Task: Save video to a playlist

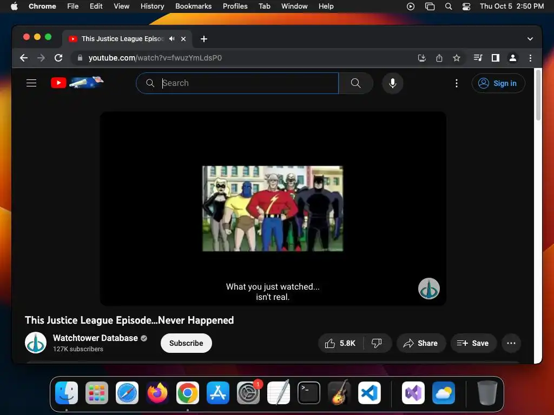Action: click(473, 343)
